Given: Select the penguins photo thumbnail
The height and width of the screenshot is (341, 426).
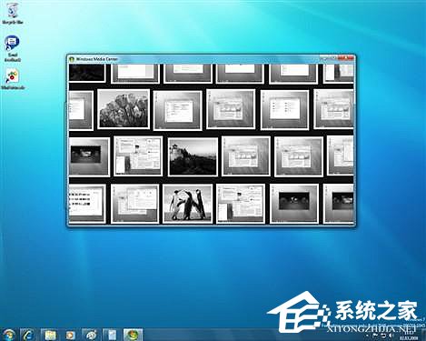Looking at the screenshot, I should (187, 204).
